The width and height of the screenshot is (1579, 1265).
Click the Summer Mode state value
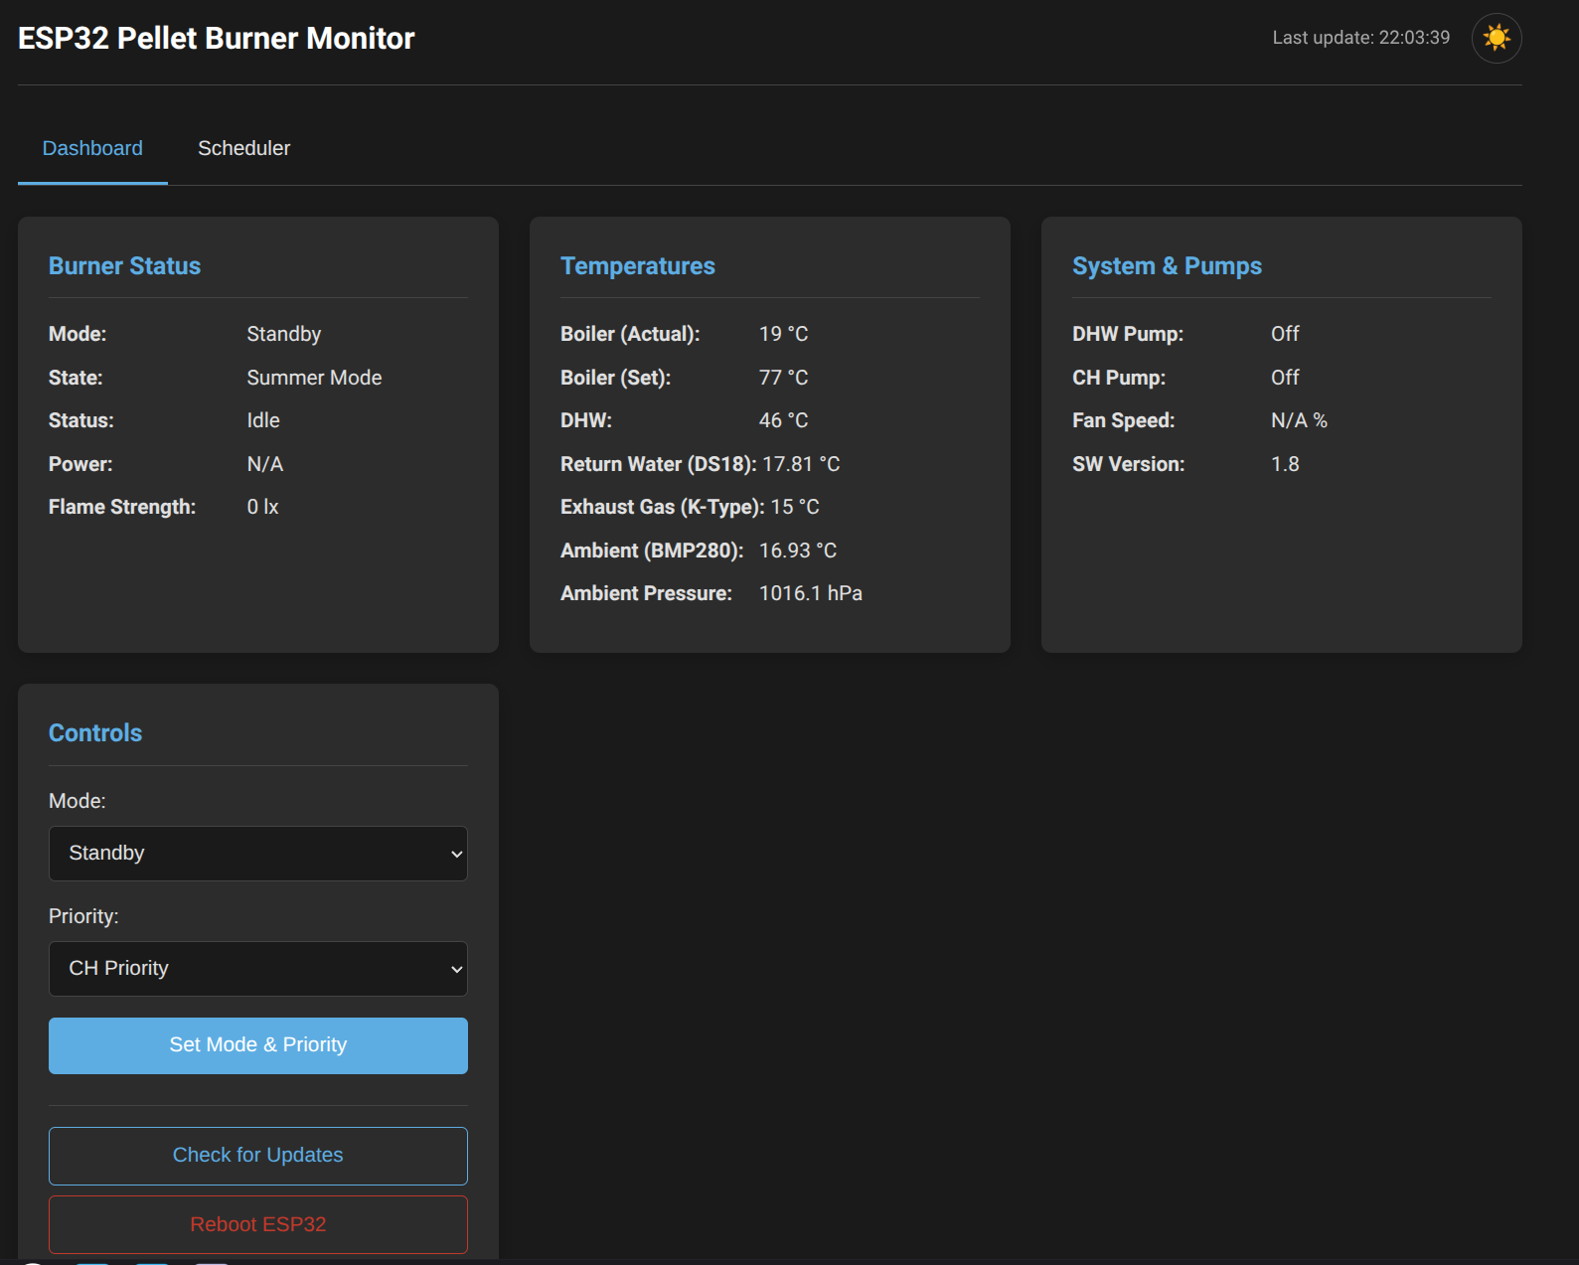click(314, 378)
